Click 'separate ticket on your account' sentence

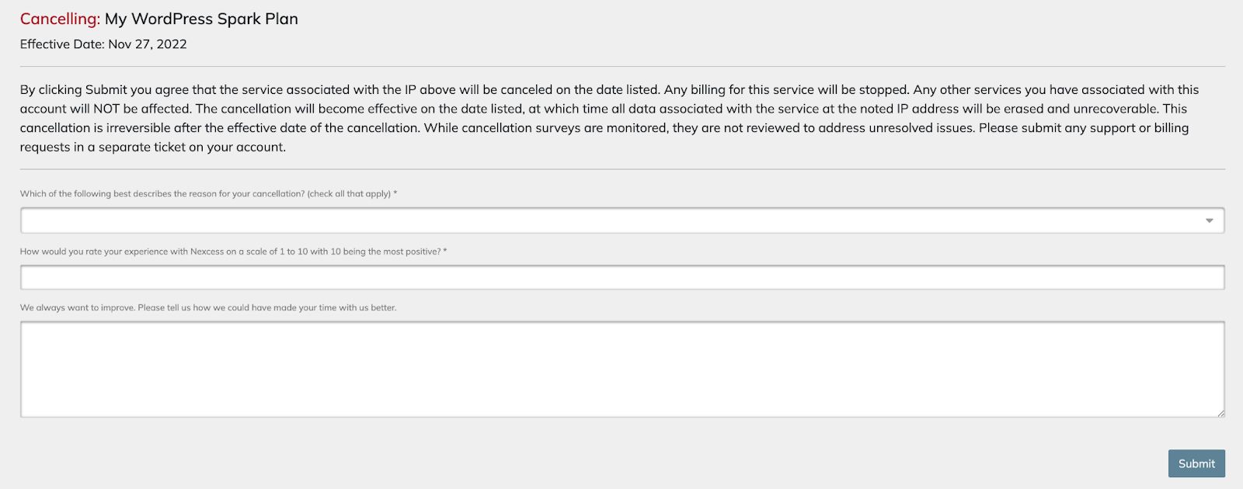[x=192, y=147]
